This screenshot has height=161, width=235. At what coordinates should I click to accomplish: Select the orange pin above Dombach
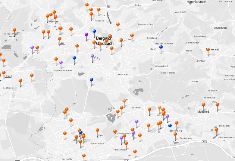click(132, 35)
